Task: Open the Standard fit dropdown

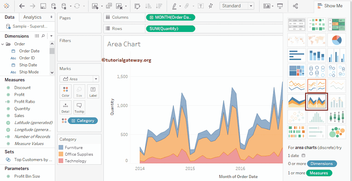Action: [x=237, y=6]
